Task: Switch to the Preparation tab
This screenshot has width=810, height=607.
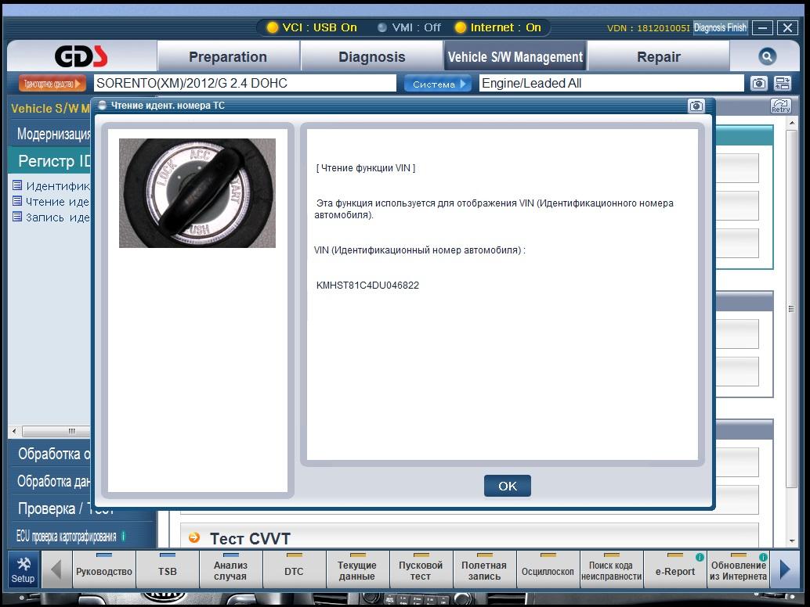Action: pos(228,57)
